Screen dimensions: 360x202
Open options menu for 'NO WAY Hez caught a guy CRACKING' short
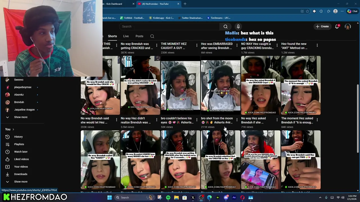(277, 45)
